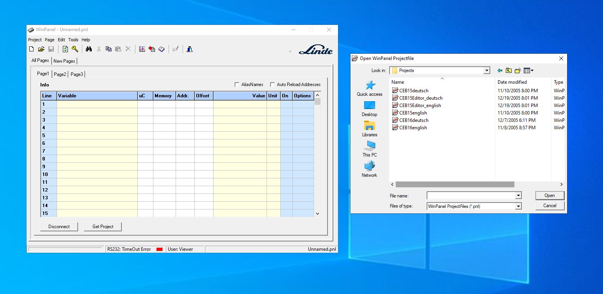Open the View Menu dropdown arrow
This screenshot has height=294, width=603.
(x=532, y=70)
